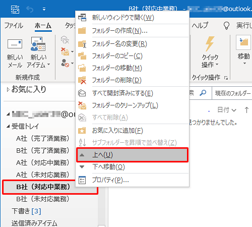Open the quick access toolbar customize dropdown
The width and height of the screenshot is (252, 227).
coord(44,9)
